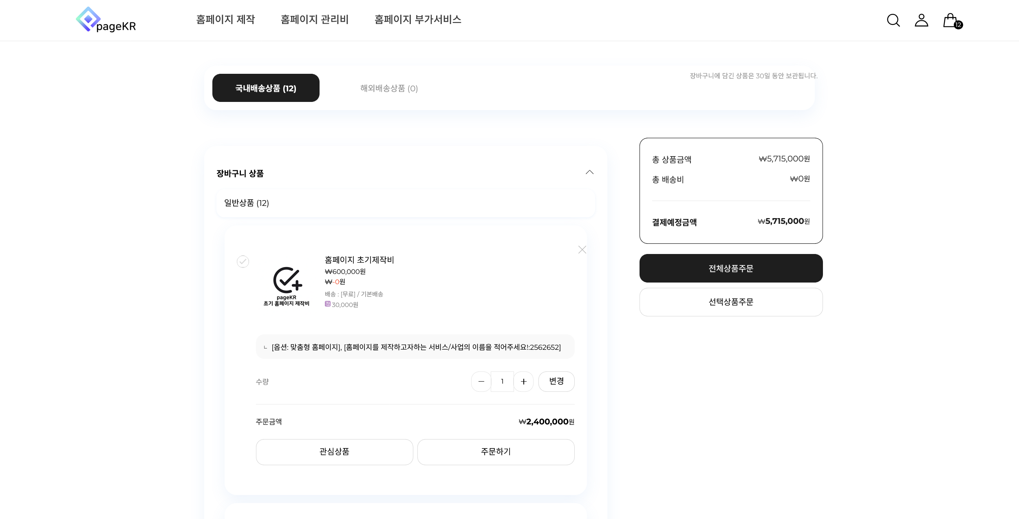Click the 전체상품주문 button
This screenshot has height=519, width=1019.
point(731,268)
